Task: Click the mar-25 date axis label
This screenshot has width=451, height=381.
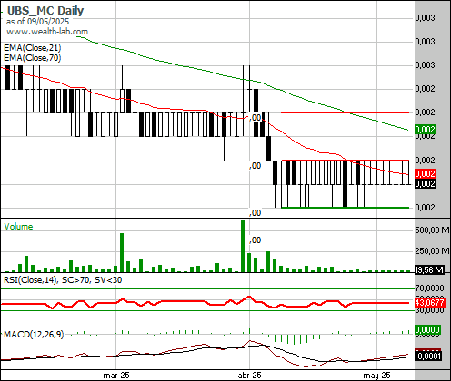Action: click(116, 376)
